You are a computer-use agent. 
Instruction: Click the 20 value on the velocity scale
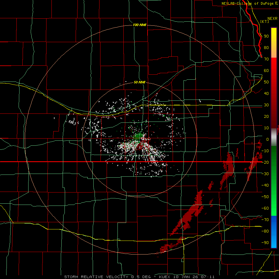[266, 117]
